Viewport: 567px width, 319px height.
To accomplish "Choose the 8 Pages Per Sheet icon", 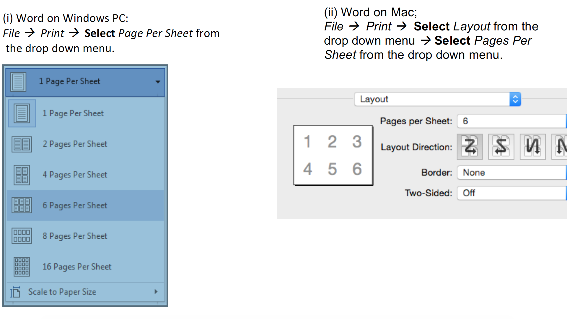I will coord(22,236).
